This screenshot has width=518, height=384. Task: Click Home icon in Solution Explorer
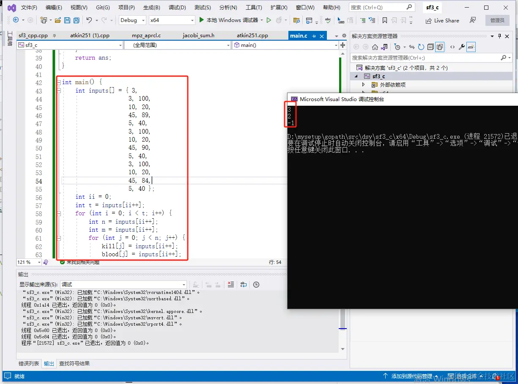pyautogui.click(x=375, y=47)
